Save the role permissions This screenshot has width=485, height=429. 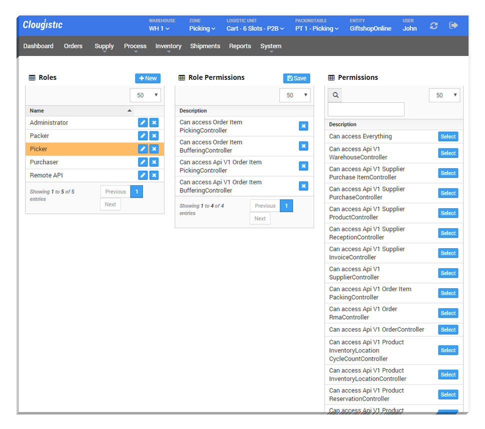[296, 78]
